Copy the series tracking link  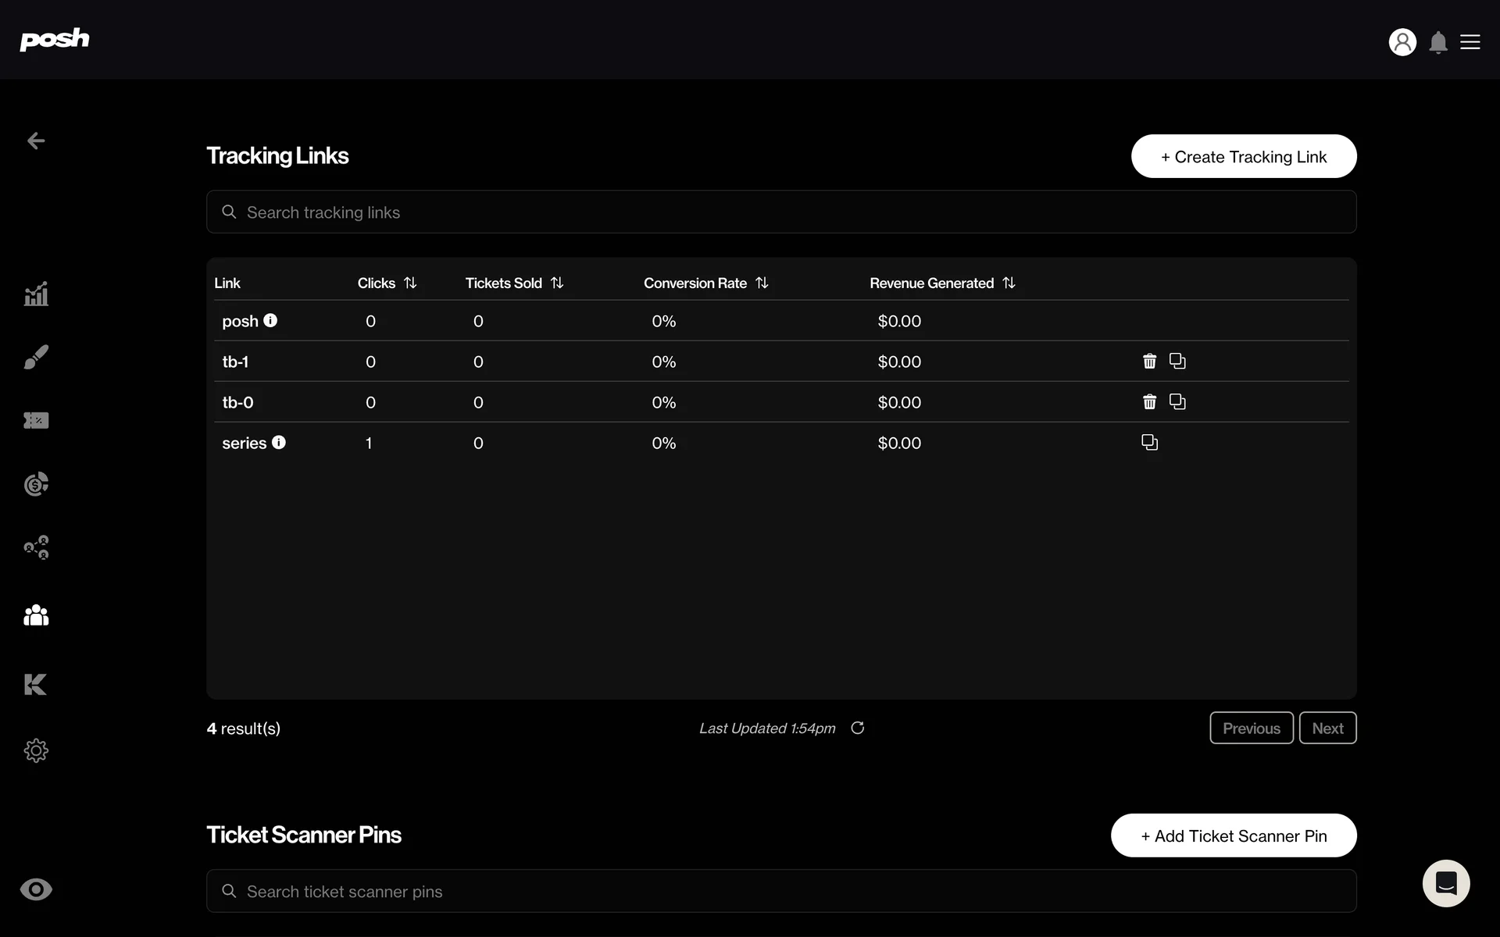pyautogui.click(x=1149, y=442)
